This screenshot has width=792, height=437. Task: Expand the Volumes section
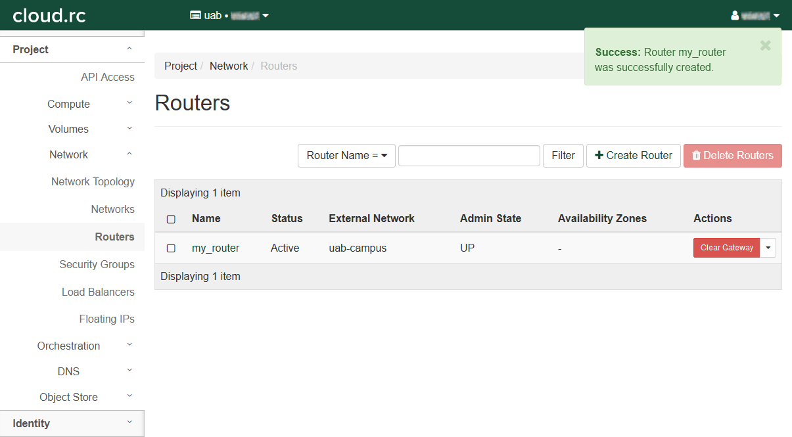coord(69,129)
